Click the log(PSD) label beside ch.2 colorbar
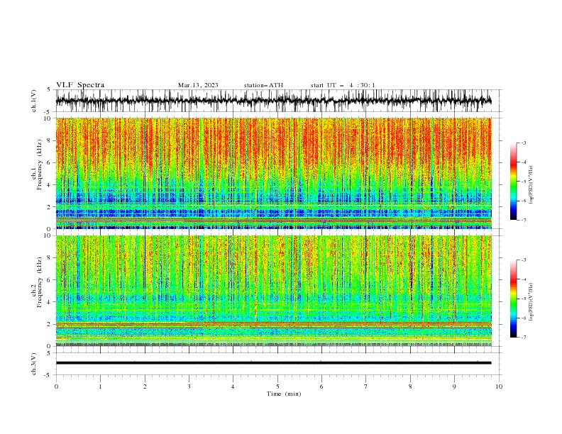562x434 pixels. click(x=531, y=302)
